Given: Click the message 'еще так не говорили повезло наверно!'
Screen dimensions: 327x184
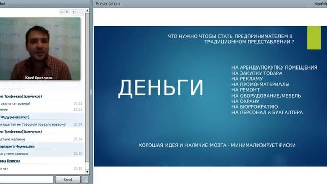Looking at the screenshot, I should coord(34,124).
